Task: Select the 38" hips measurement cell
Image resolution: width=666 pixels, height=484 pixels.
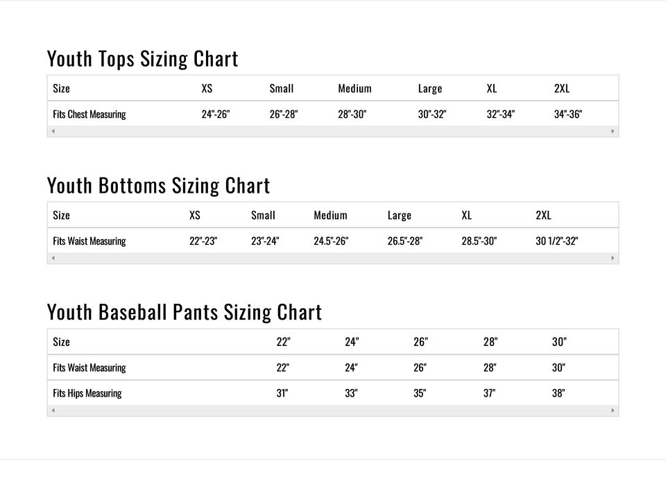Action: click(558, 393)
